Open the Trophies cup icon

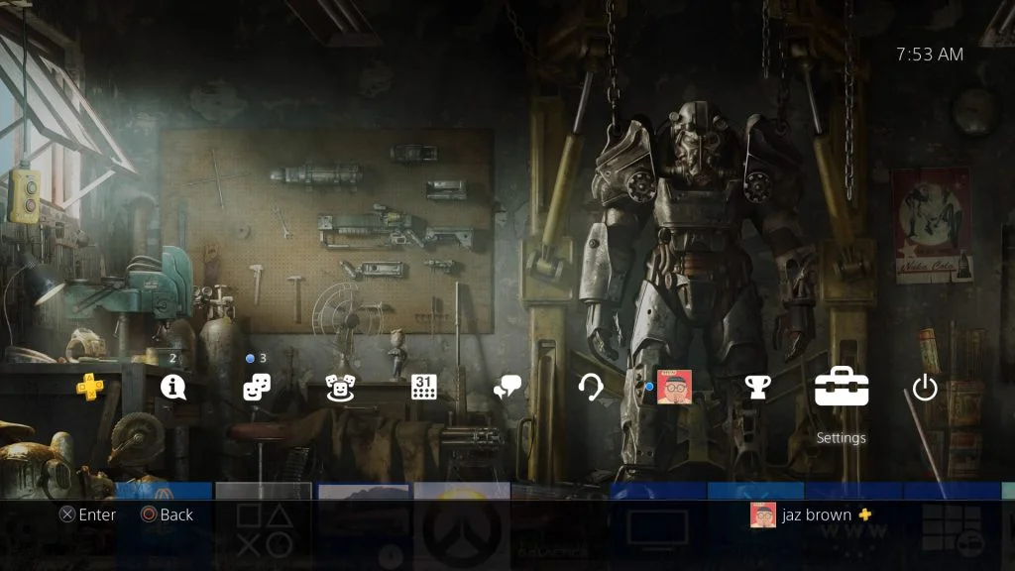(x=757, y=388)
